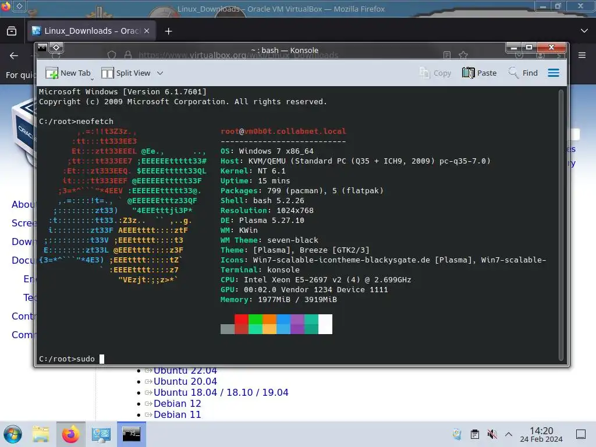Open Konsole's blue hamburger menu
Image resolution: width=596 pixels, height=447 pixels.
[554, 73]
